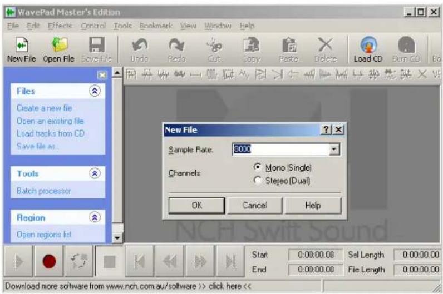This screenshot has height=294, width=443.
Task: Collapse the Files panel section
Action: (95, 91)
